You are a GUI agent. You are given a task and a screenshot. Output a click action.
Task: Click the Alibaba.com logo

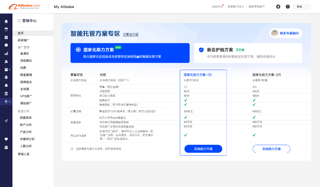pyautogui.click(x=25, y=7)
